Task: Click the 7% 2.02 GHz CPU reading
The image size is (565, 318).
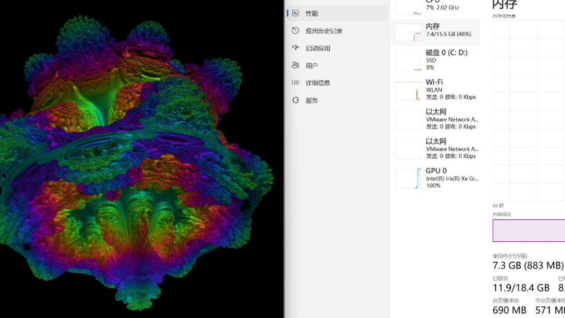Action: (442, 8)
